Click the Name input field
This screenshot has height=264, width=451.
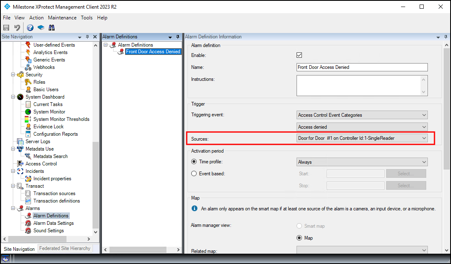click(x=362, y=67)
